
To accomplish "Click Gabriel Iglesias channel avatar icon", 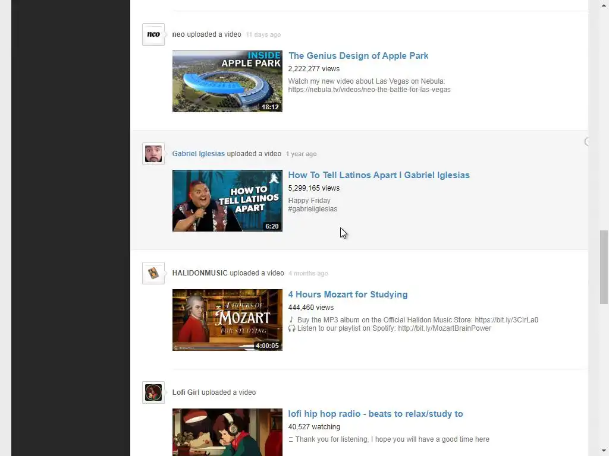I will click(x=153, y=154).
